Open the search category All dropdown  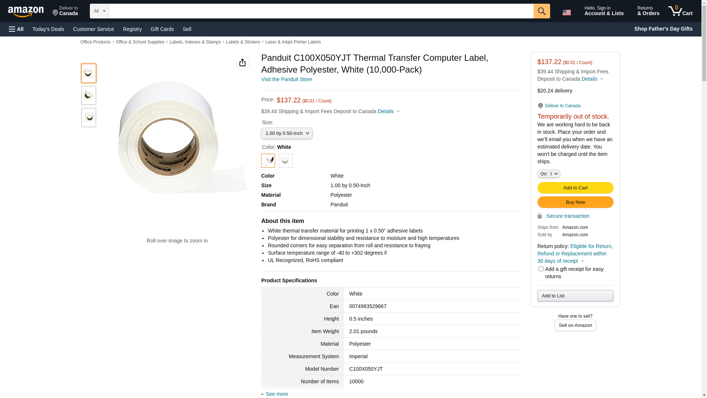point(99,11)
